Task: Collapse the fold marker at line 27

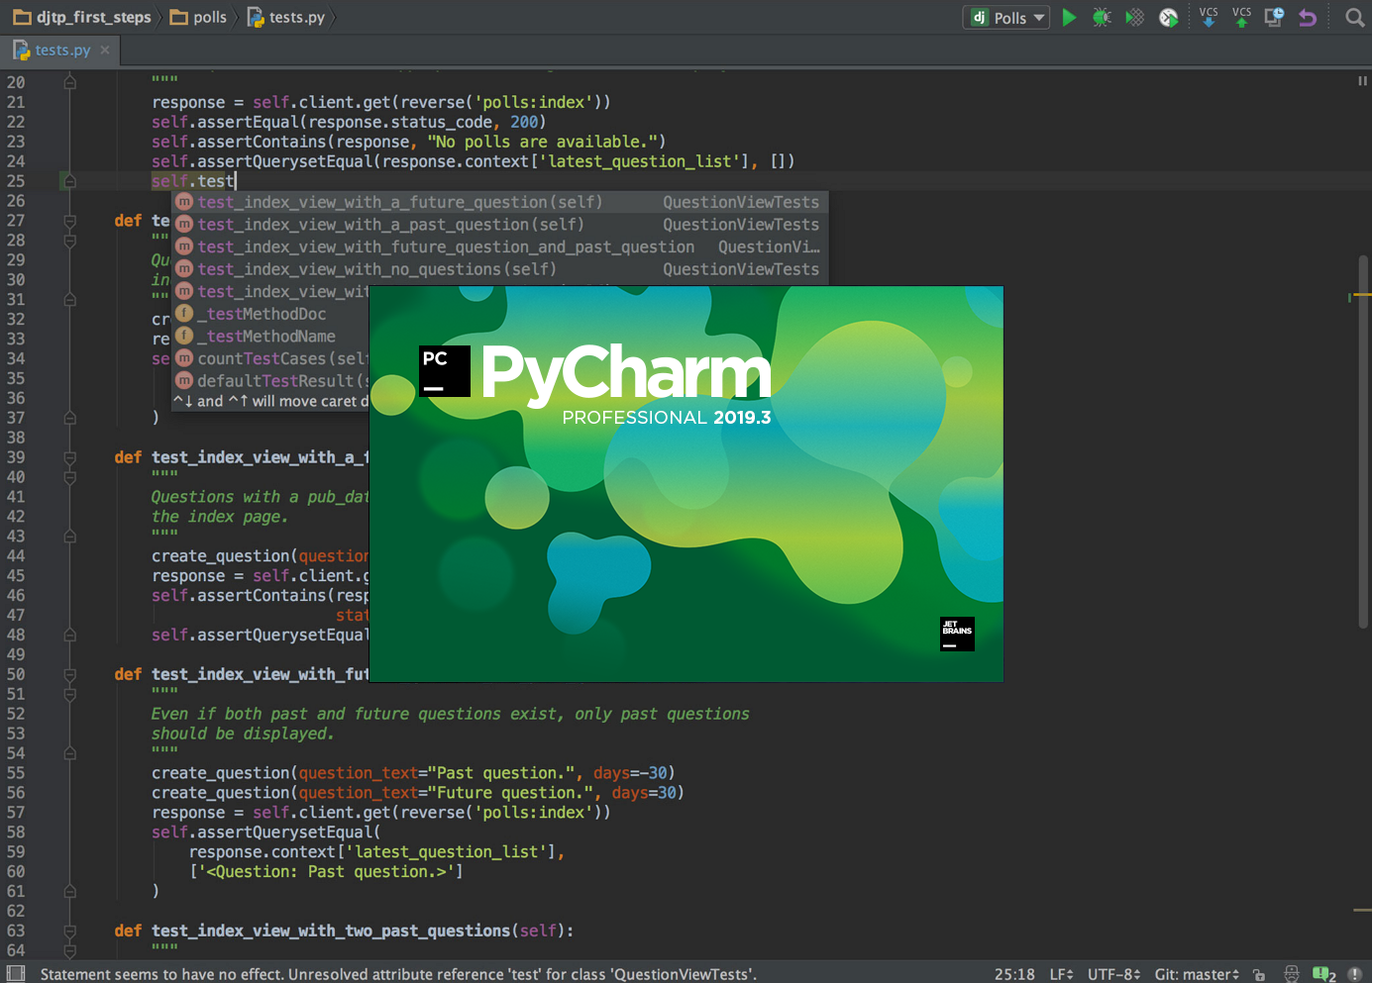Action: pyautogui.click(x=69, y=221)
